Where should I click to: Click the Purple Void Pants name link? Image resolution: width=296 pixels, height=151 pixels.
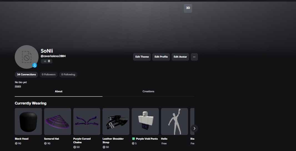pos(147,139)
